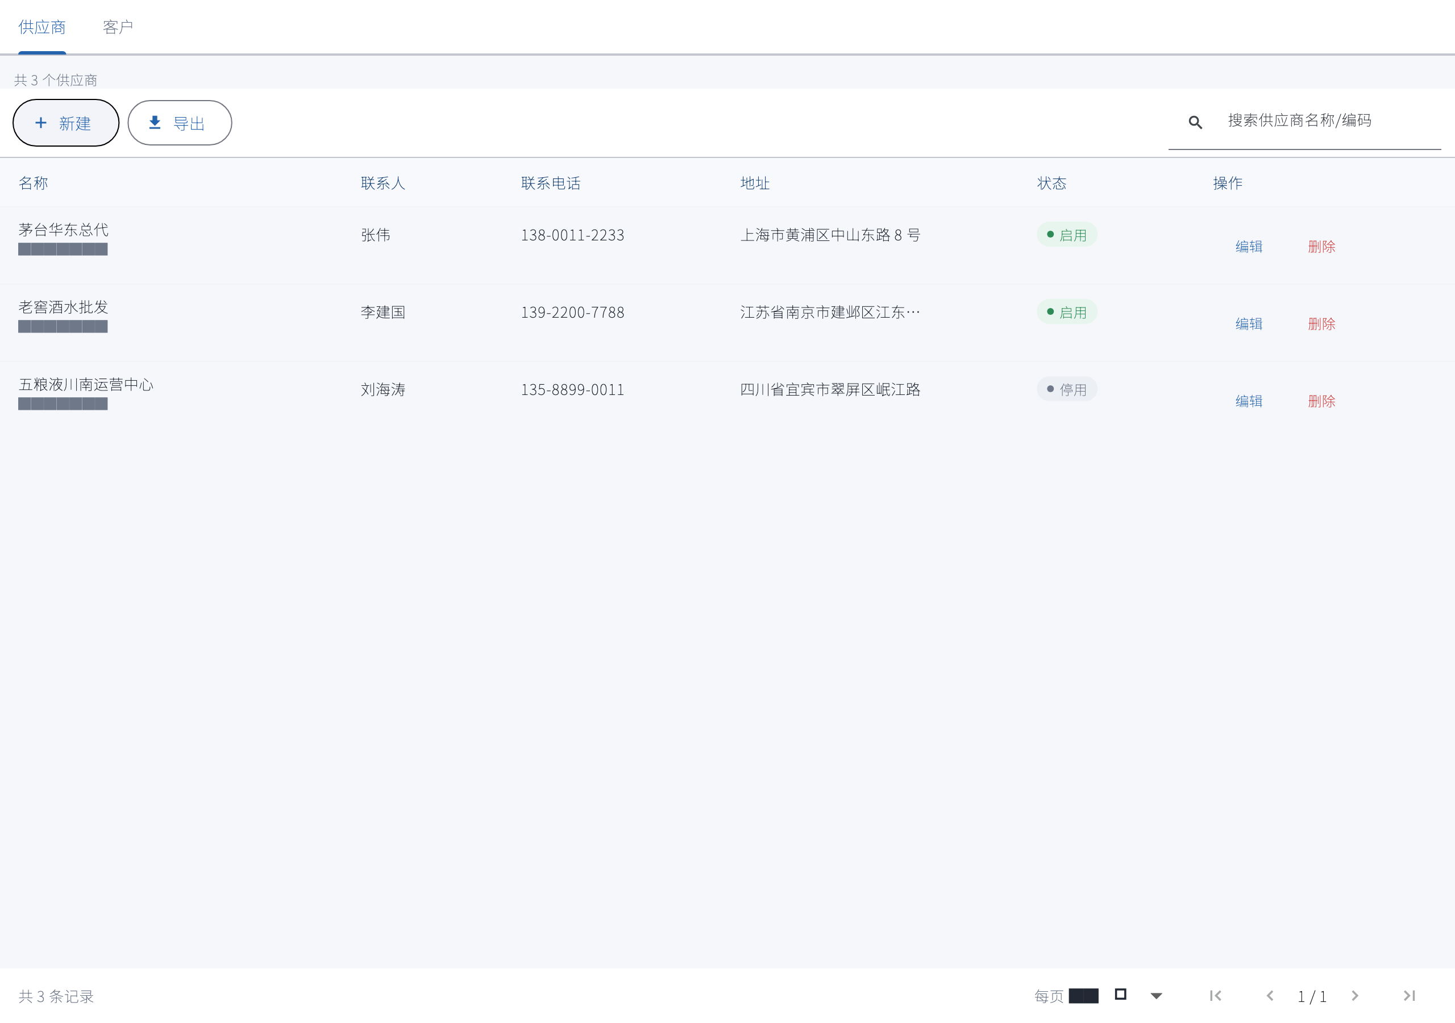Select supplier name 老窖酒水批发

click(63, 307)
